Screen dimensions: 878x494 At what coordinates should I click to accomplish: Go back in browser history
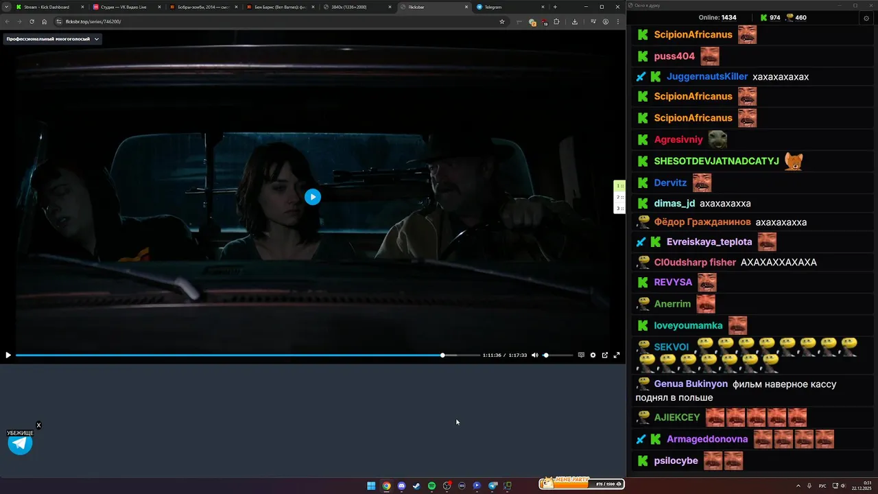tap(8, 21)
